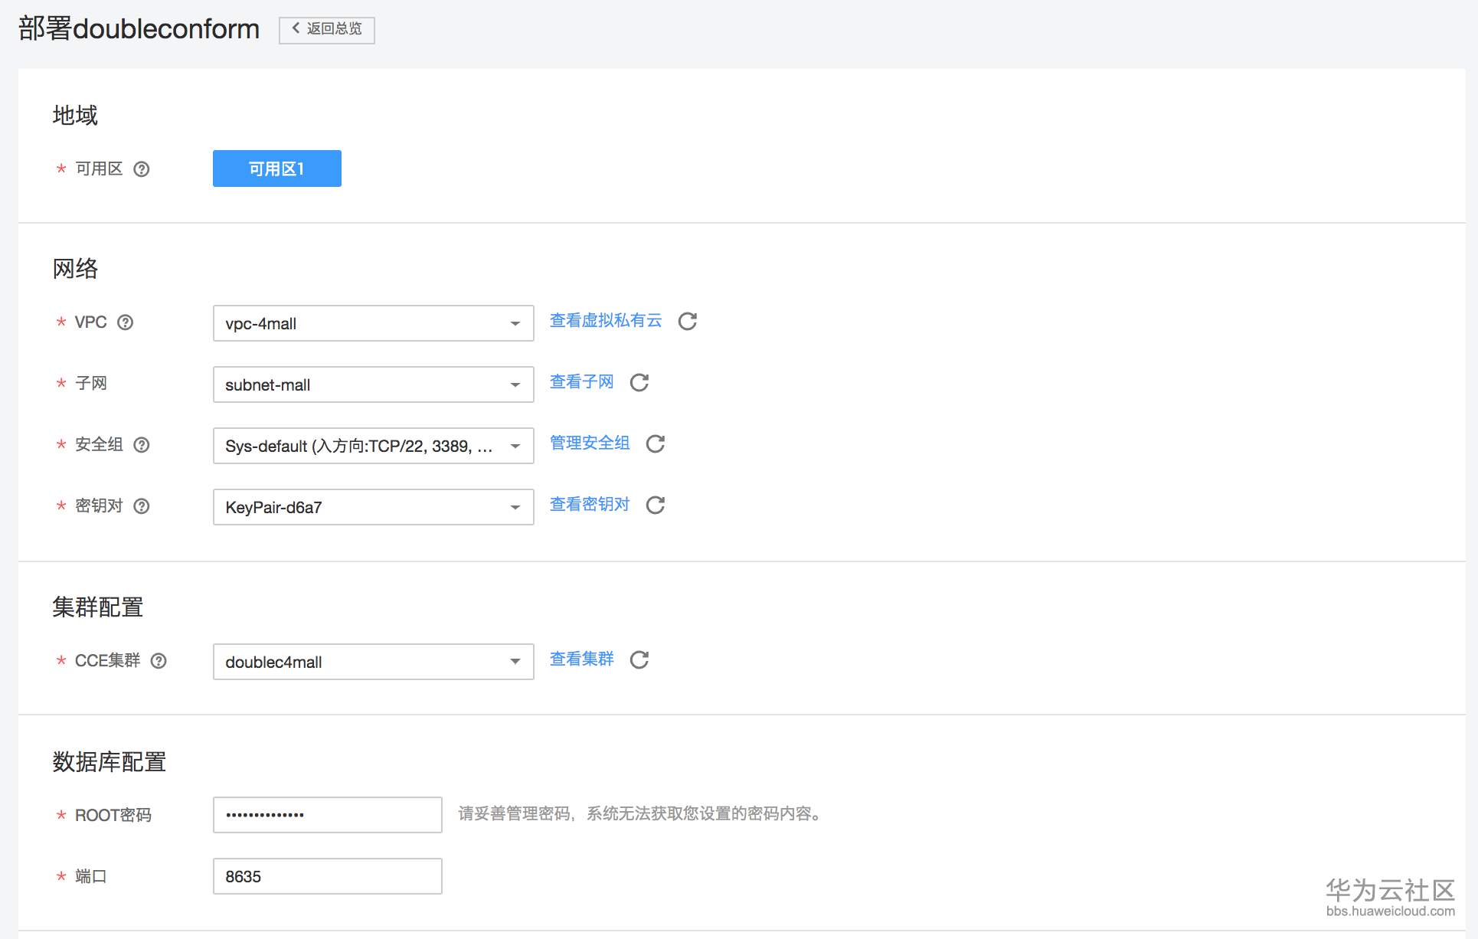Refresh the VPC list

(687, 322)
